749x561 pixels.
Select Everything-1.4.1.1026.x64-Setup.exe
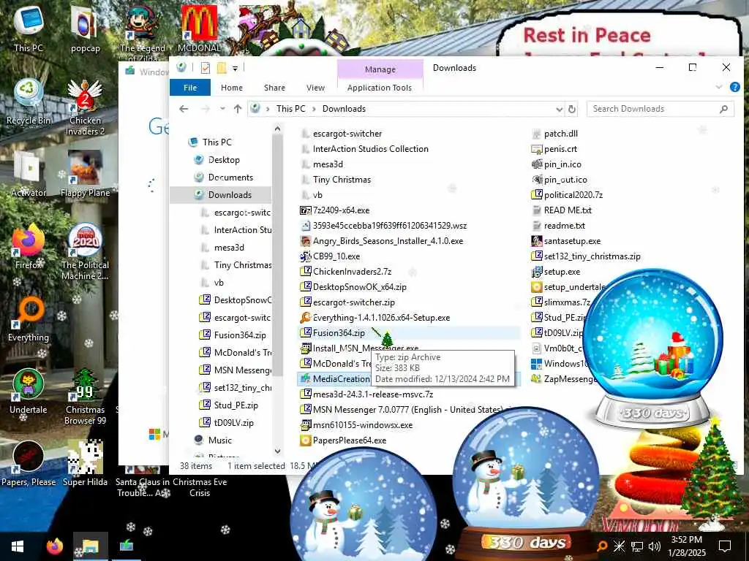click(x=381, y=318)
